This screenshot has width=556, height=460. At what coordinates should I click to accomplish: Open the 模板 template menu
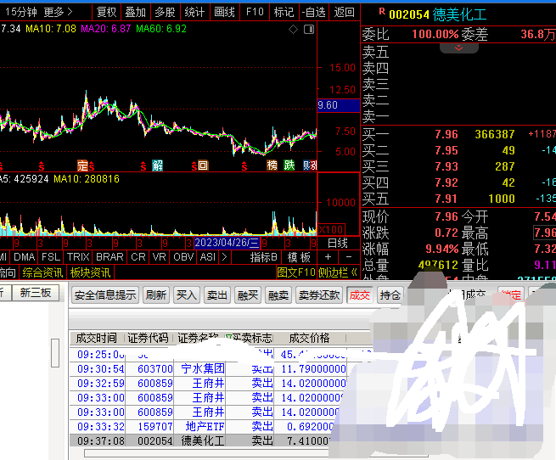click(299, 257)
